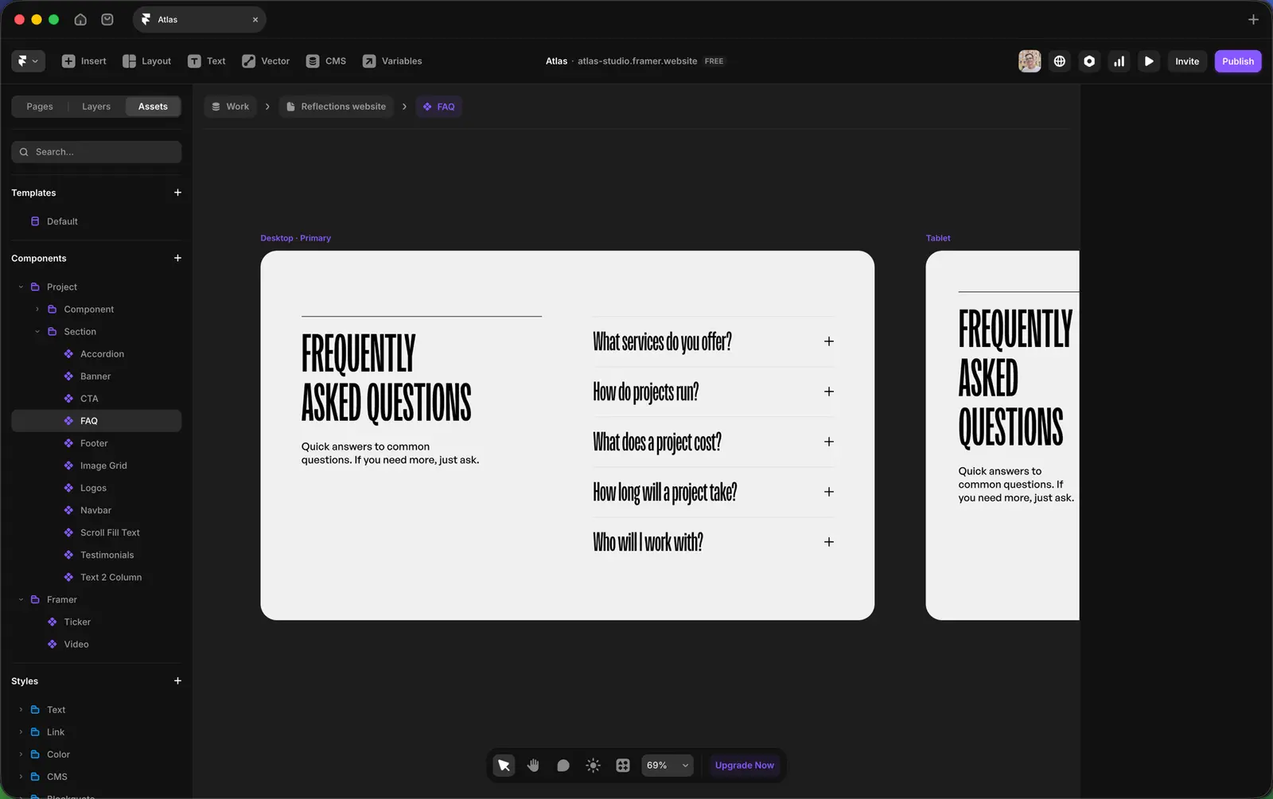Viewport: 1273px width, 799px height.
Task: Select the Image Grid component
Action: click(x=96, y=465)
